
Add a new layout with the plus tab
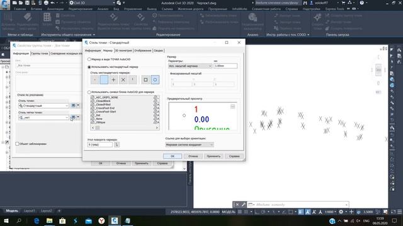click(59, 211)
